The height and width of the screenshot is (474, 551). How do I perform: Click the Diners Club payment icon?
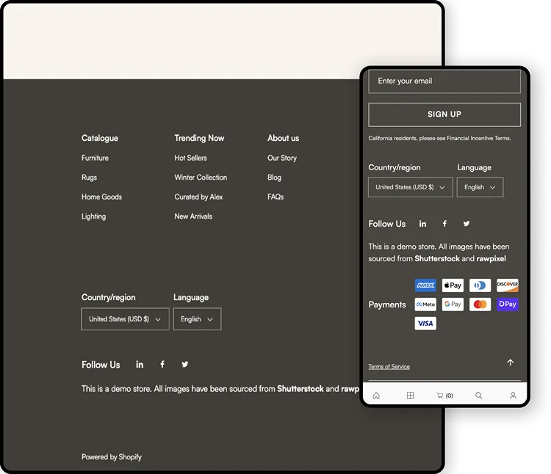480,285
